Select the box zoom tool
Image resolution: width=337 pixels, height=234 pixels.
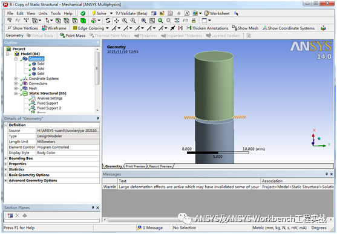click(133, 21)
